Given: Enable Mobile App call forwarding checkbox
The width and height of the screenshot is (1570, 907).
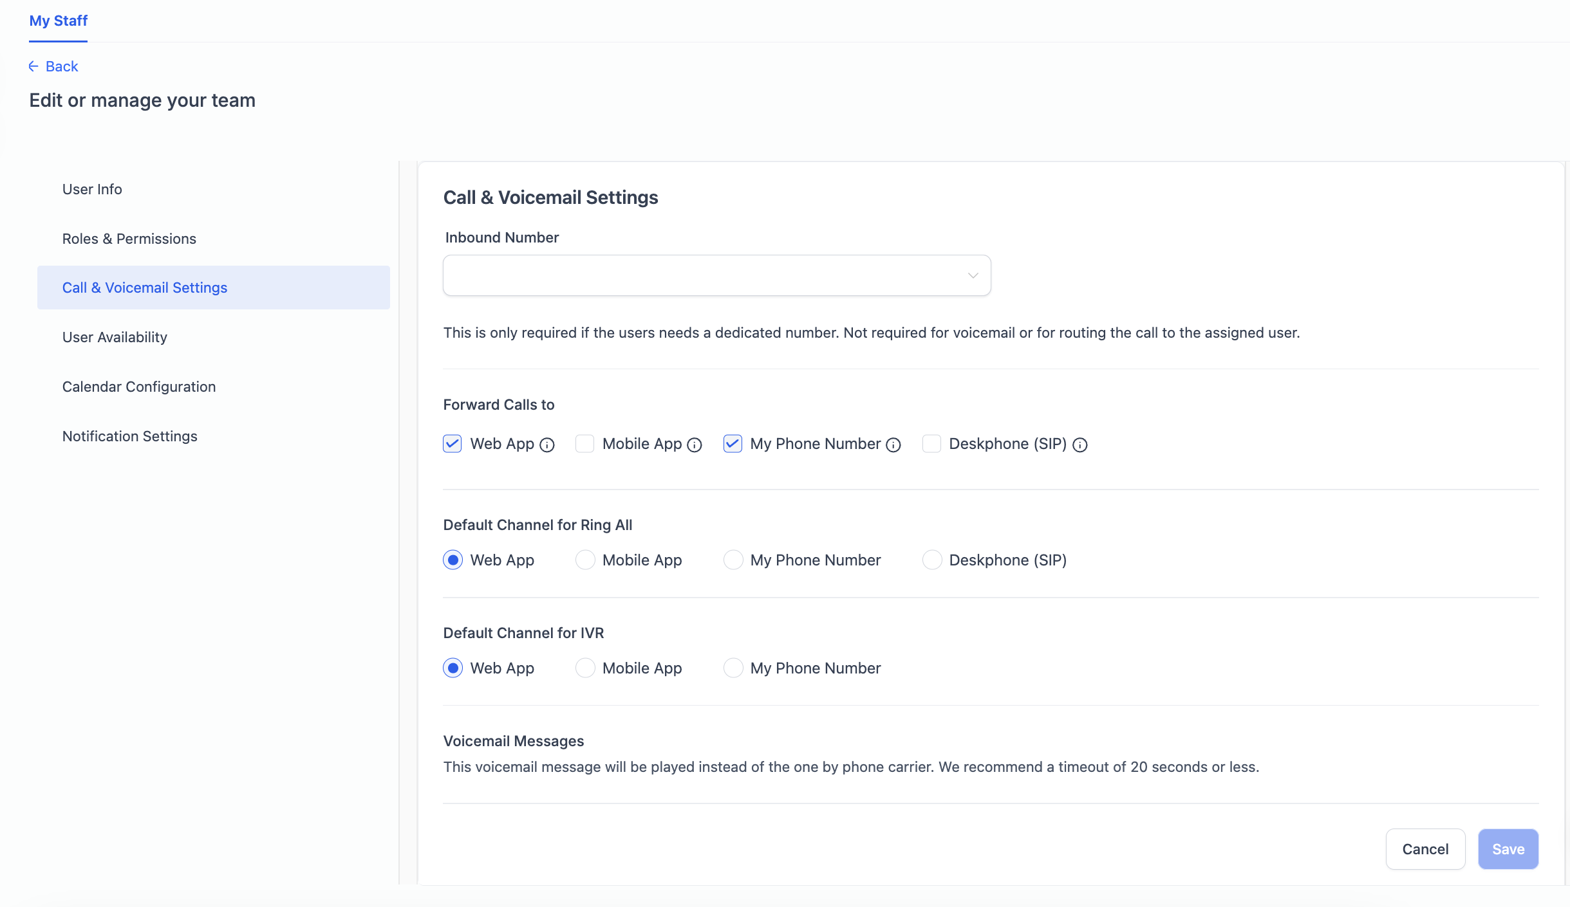Looking at the screenshot, I should 584,444.
